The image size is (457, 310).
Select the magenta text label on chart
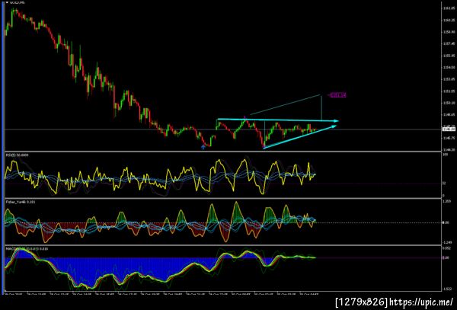pyautogui.click(x=338, y=95)
